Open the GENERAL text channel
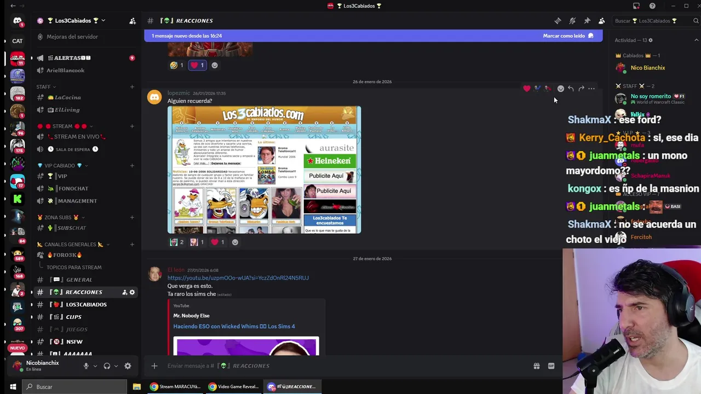Screen dimensions: 701x394 (x=85, y=280)
